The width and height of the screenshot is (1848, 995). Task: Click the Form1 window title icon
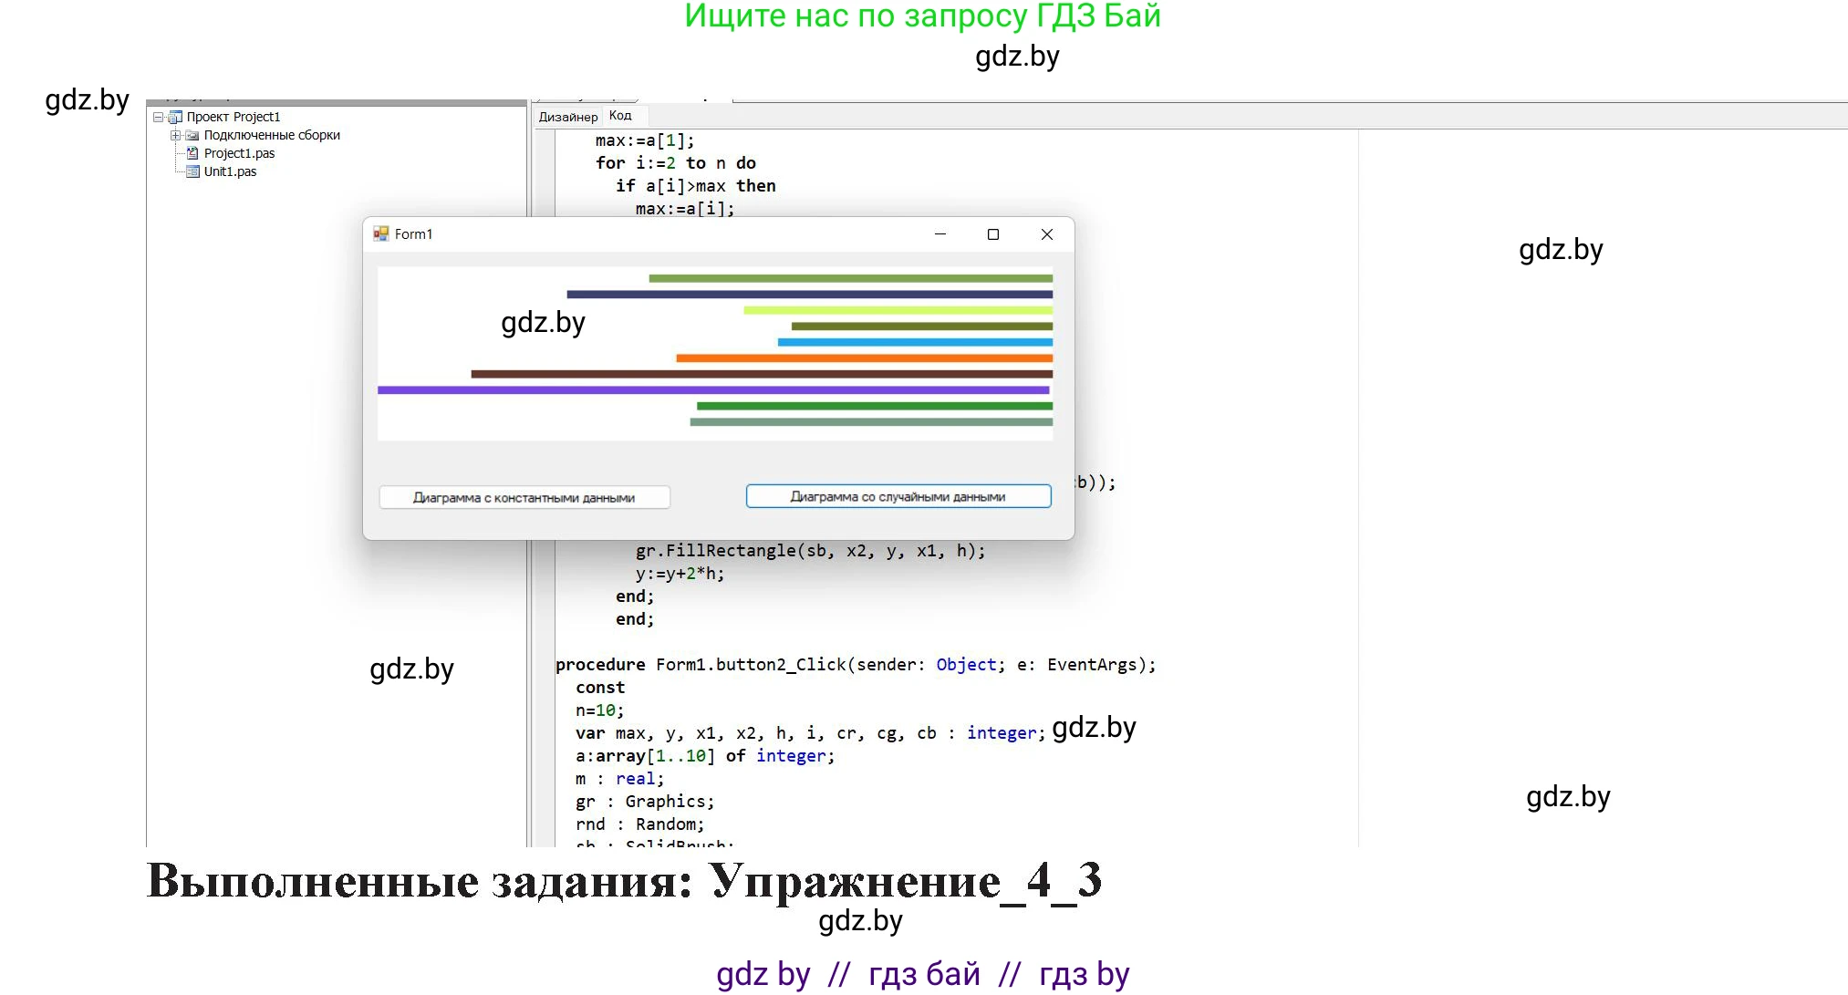(381, 234)
